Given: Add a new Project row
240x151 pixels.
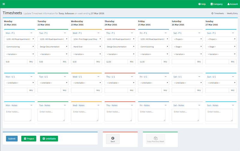Looking at the screenshot, I should click(x=29, y=139).
